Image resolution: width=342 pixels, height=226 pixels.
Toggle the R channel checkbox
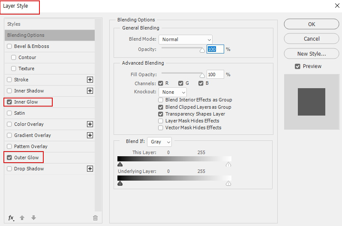tap(161, 83)
